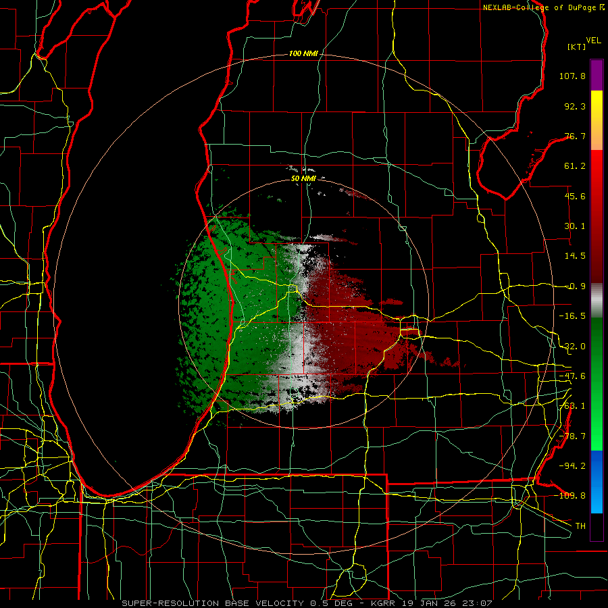Click the TH threshold label in legend
Screen dimensions: 608x608
click(580, 526)
